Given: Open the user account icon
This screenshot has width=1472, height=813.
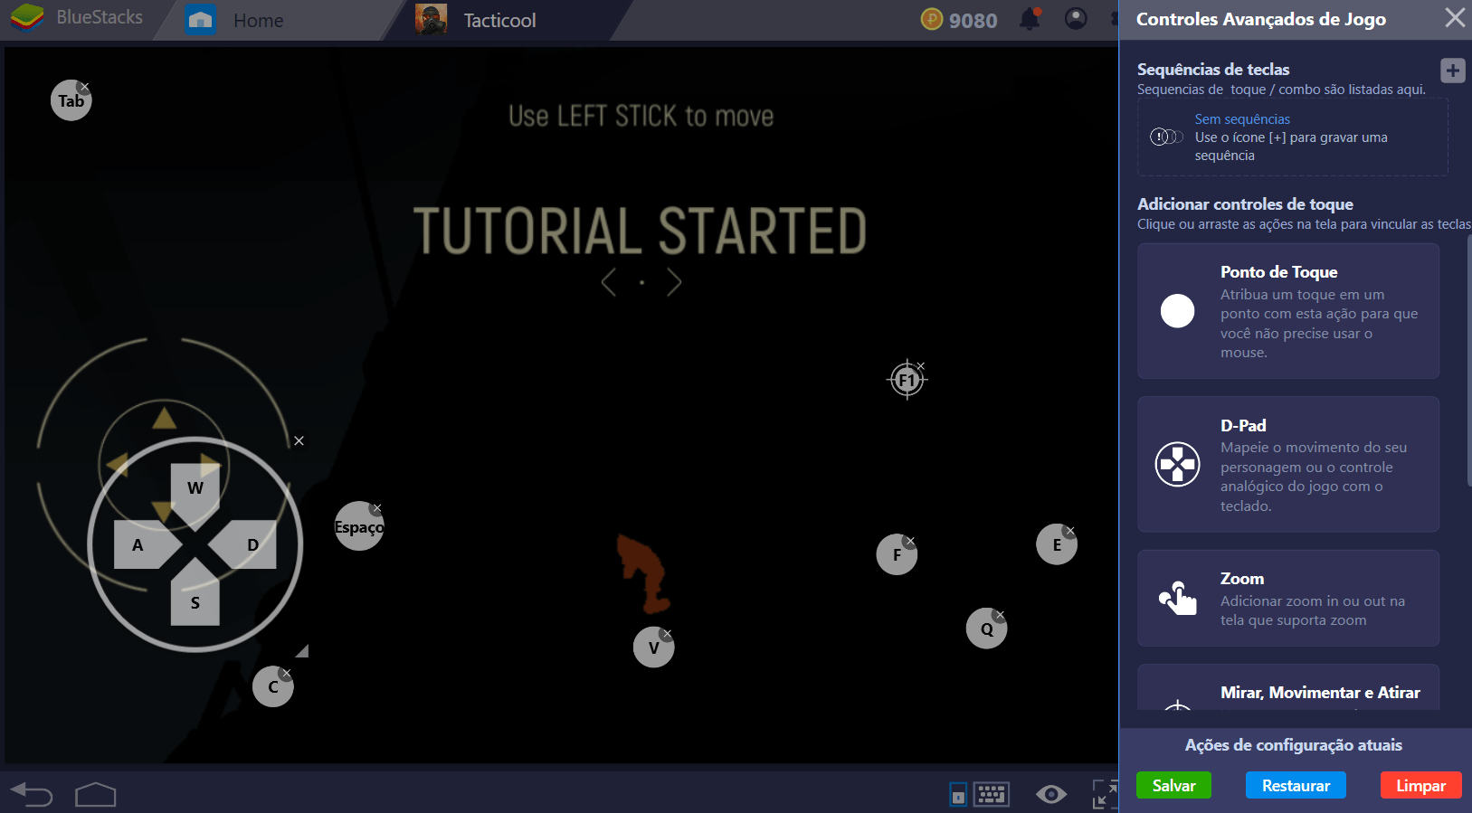Looking at the screenshot, I should (1076, 18).
